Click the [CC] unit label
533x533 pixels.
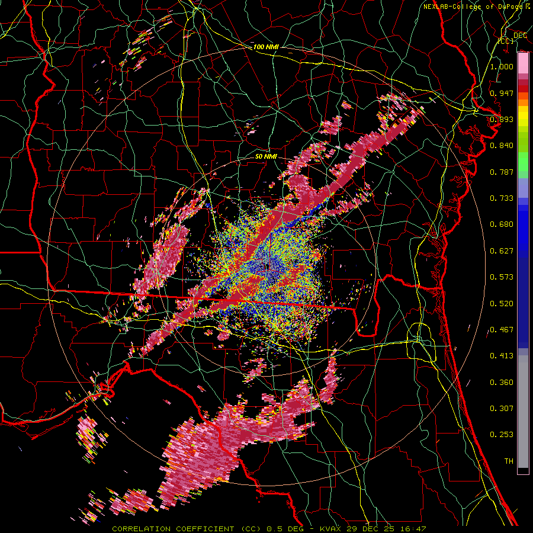click(x=505, y=41)
